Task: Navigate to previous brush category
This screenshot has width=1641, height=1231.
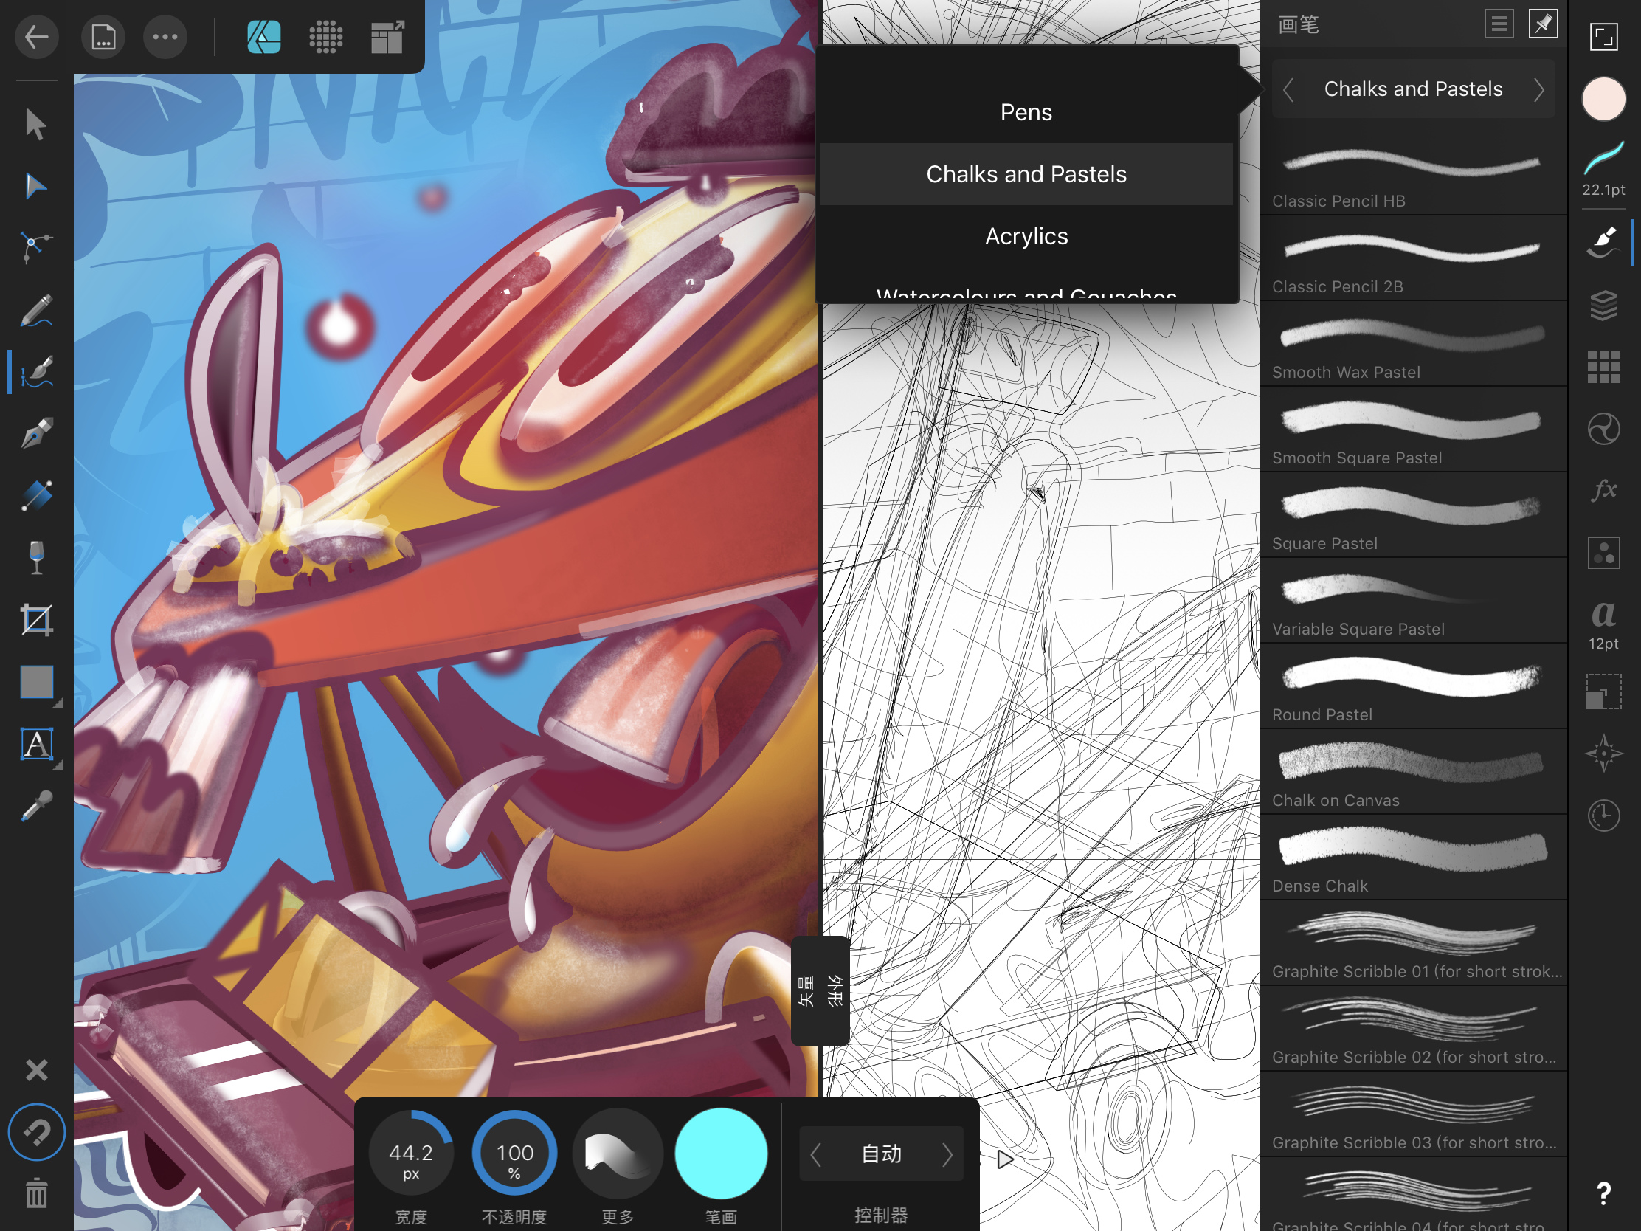Action: 1288,88
